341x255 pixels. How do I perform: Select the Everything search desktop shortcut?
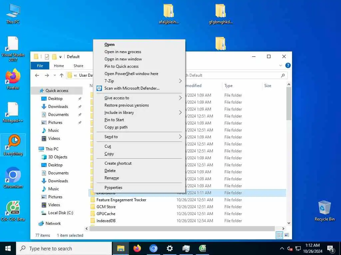(x=13, y=145)
